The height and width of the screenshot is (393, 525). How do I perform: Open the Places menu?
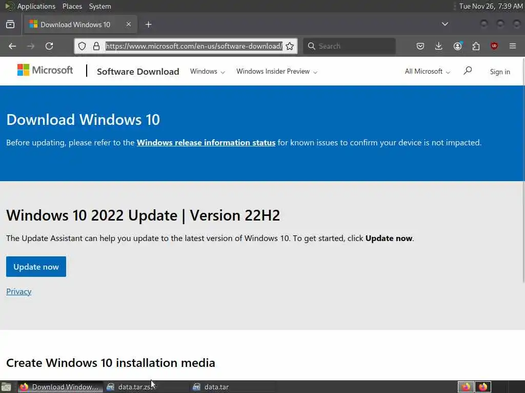pyautogui.click(x=72, y=6)
